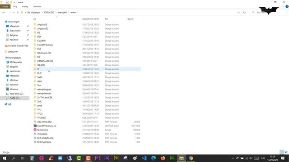The height and width of the screenshot is (162, 289).
Task: Expand chevron after DATA (D:) in breadcrumb
Action: pyautogui.click(x=56, y=13)
